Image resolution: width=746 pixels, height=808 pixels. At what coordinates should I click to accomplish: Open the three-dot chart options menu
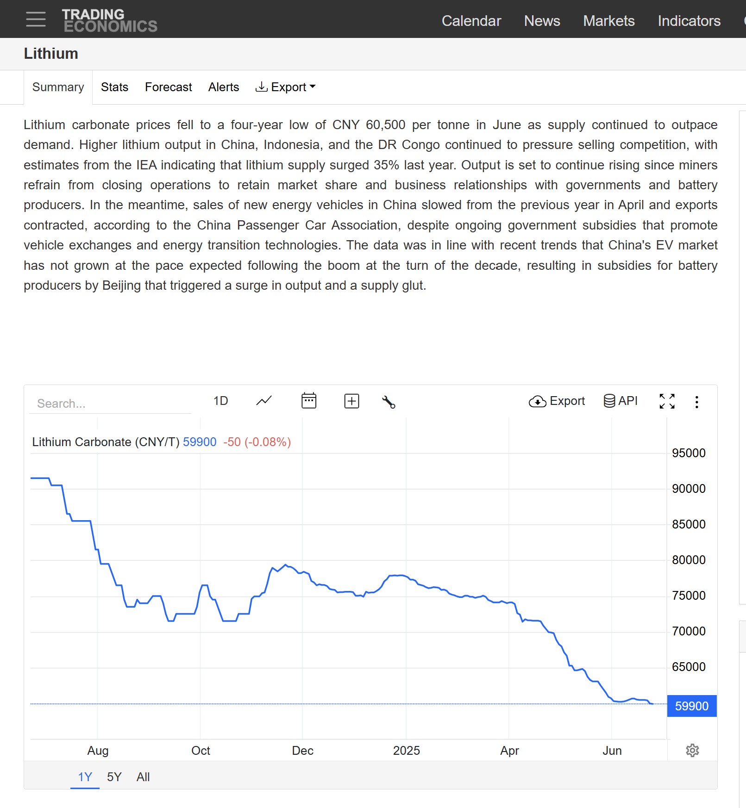(696, 402)
